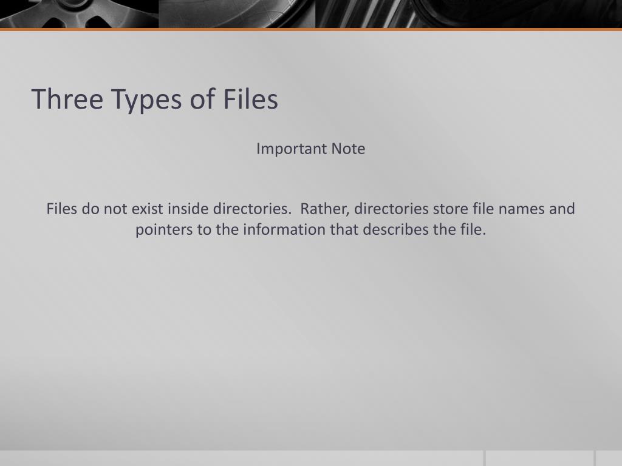Viewport: 622px width, 466px height.
Task: Click the middle footer box segment
Action: coord(539,458)
